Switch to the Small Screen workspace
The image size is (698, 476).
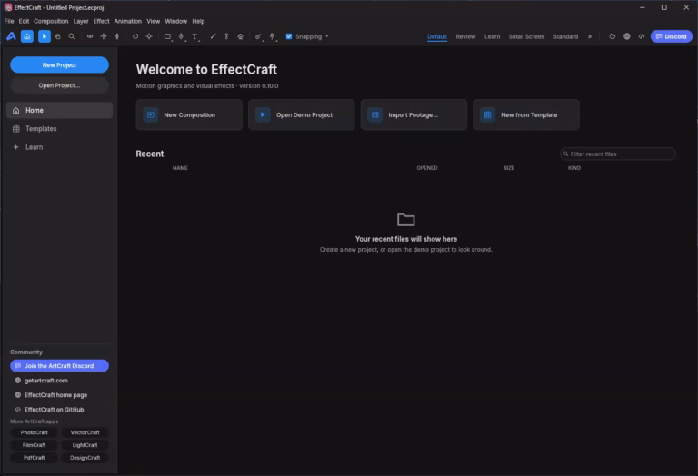[526, 36]
